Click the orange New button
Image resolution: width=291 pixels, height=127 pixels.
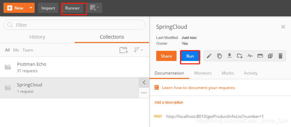click(x=15, y=8)
